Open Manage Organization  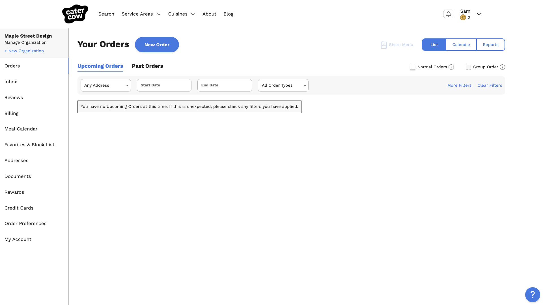tap(25, 42)
